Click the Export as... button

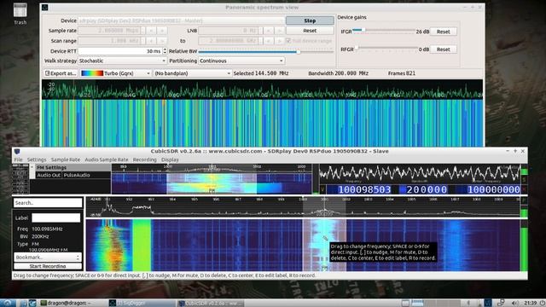tap(61, 73)
